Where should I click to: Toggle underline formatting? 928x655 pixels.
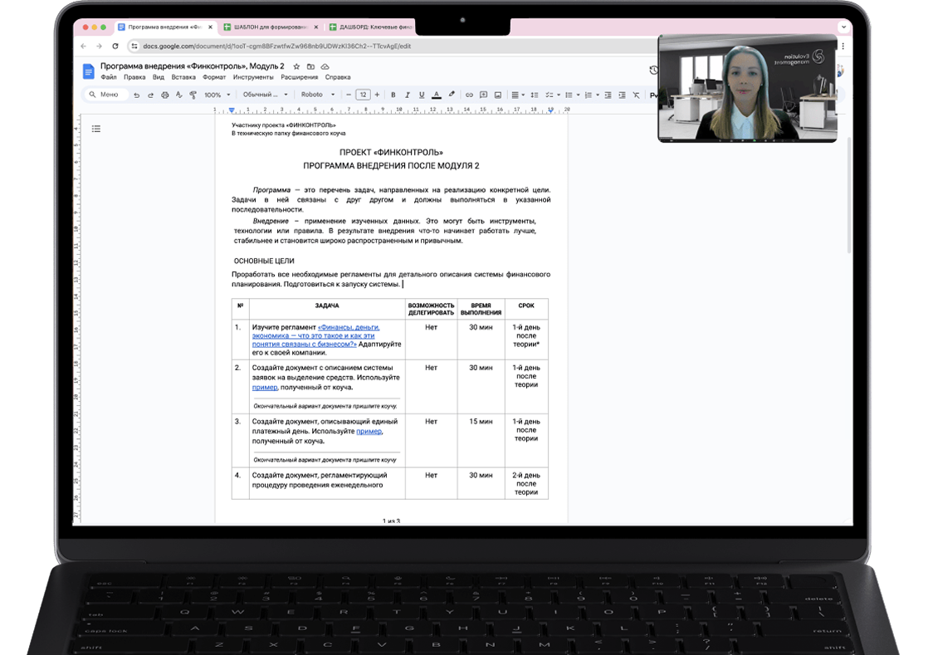point(422,95)
